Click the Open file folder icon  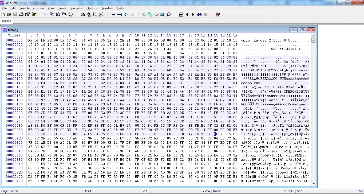[9, 14]
